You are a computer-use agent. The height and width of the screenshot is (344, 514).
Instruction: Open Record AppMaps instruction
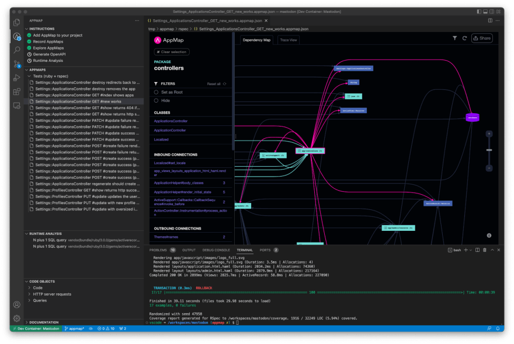(x=48, y=41)
